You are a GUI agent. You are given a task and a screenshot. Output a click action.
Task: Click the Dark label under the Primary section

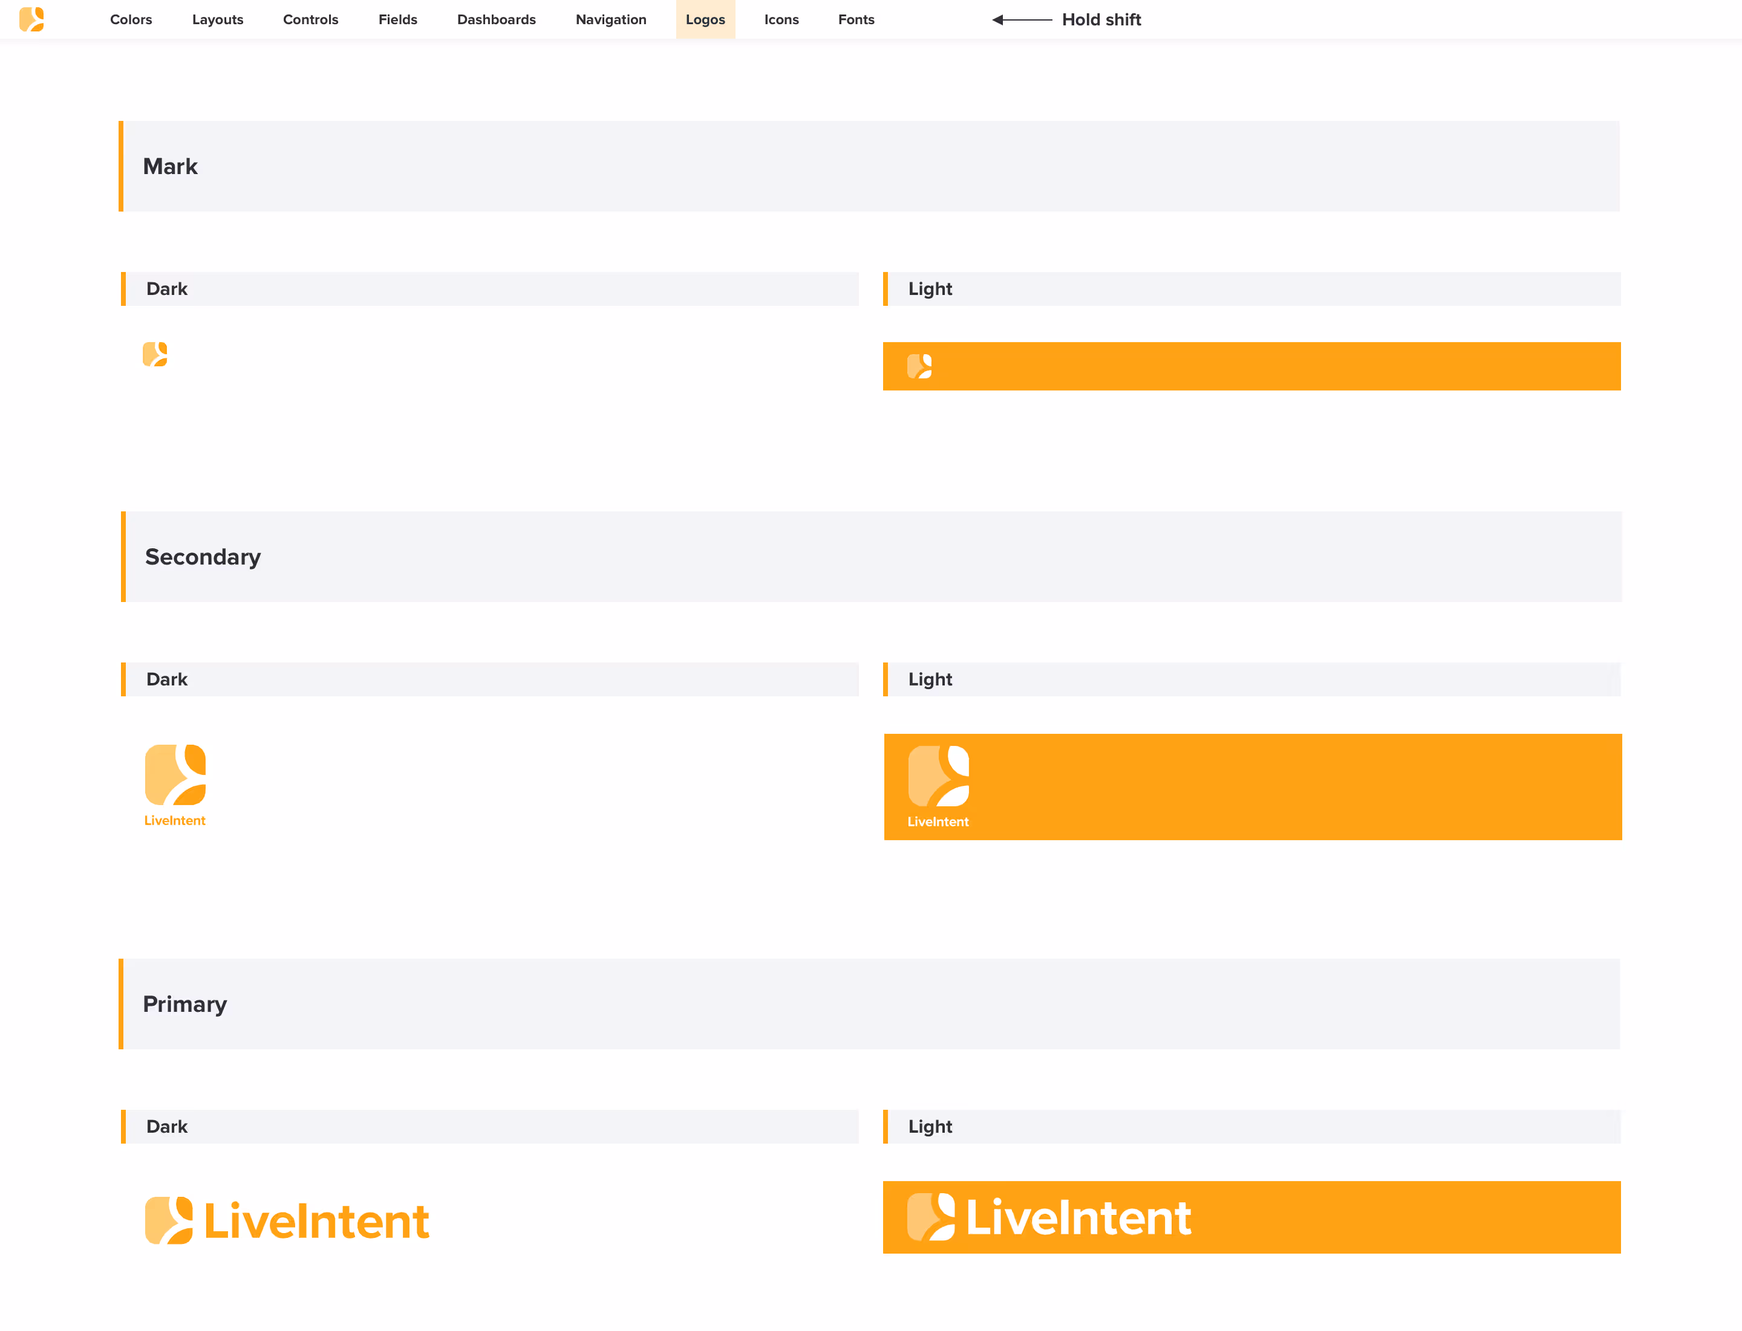click(x=168, y=1127)
